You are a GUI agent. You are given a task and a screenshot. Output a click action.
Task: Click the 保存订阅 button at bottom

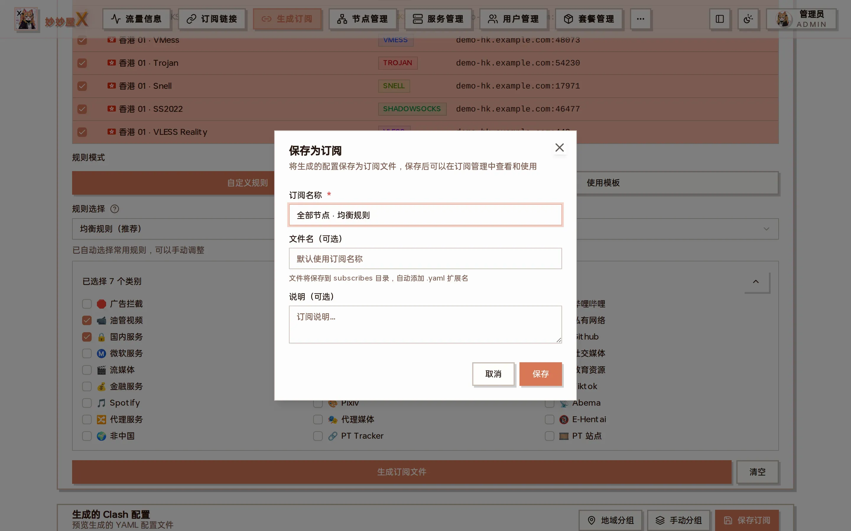(x=747, y=520)
